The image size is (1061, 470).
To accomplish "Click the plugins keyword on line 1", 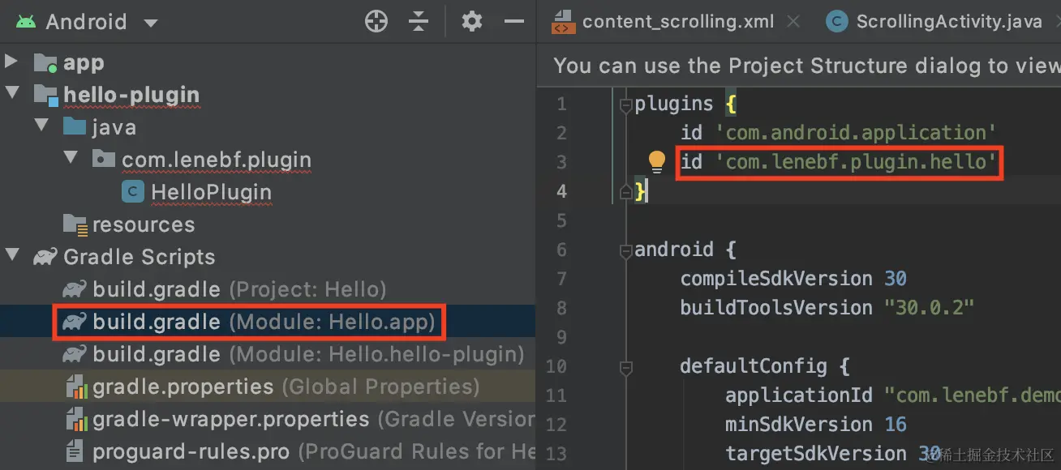I will 674,104.
